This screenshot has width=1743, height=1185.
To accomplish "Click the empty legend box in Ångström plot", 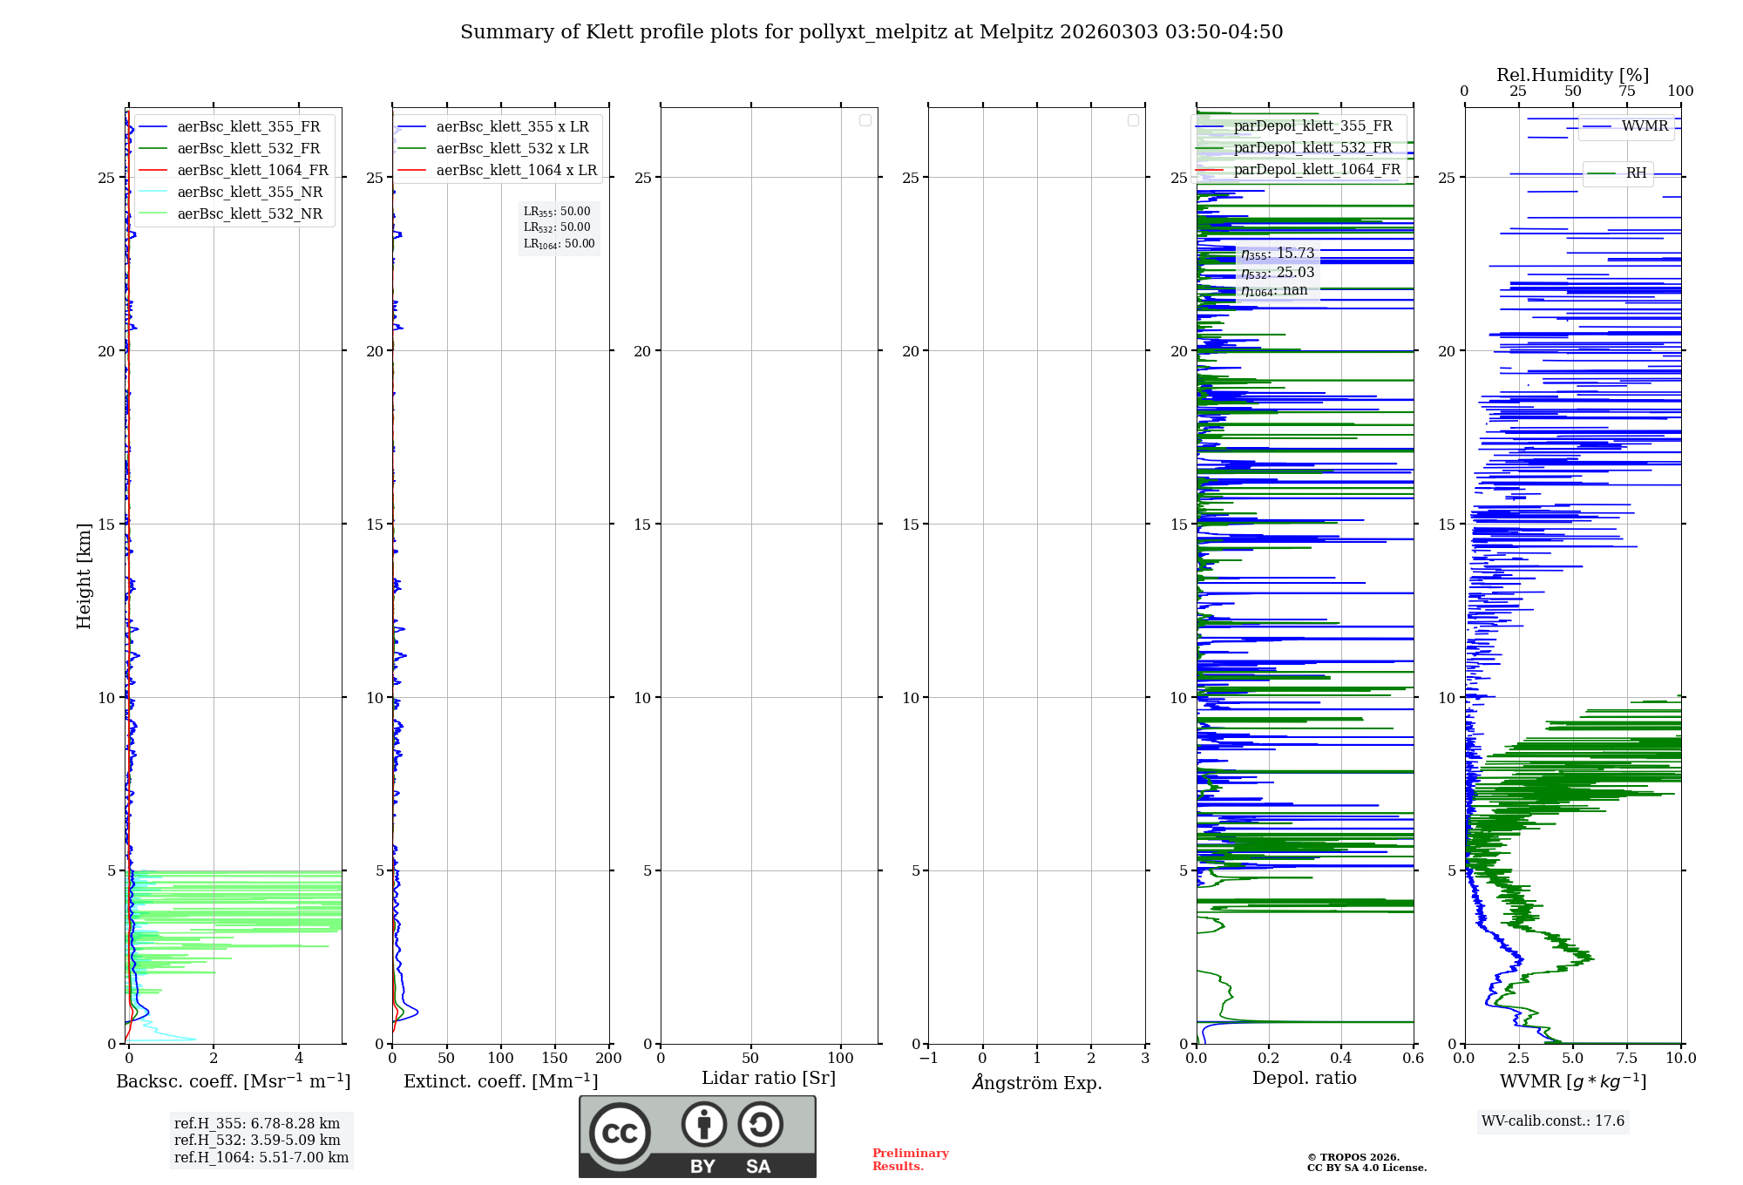I will coord(1133,120).
